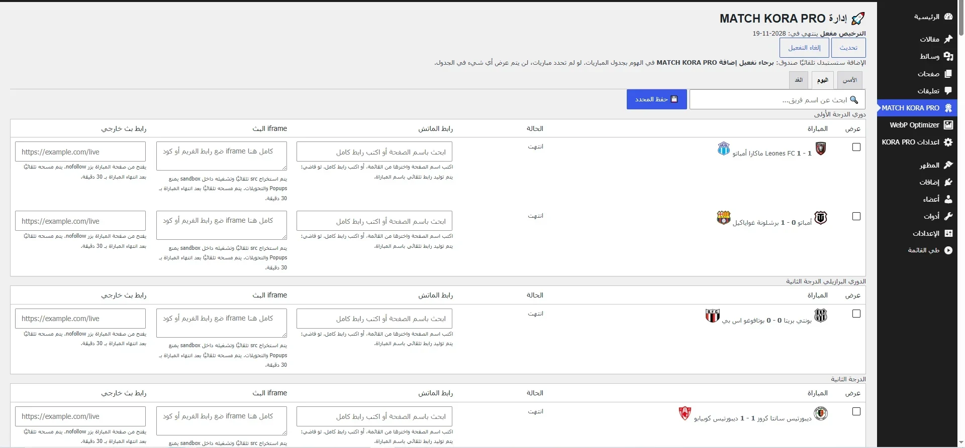Focus match link field for أمباتو row

[374, 221]
